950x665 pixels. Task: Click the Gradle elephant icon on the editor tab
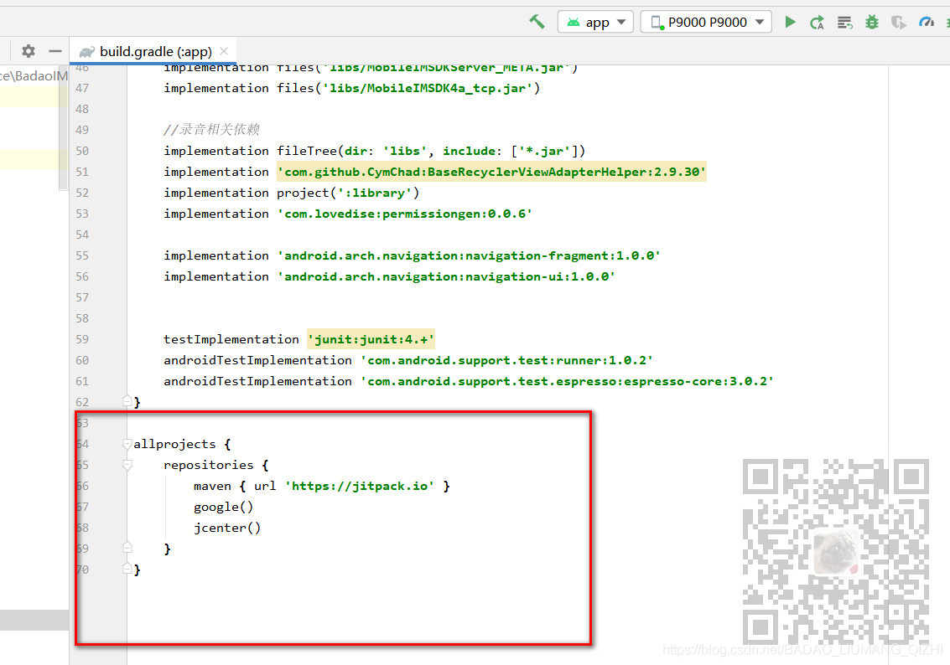(x=87, y=50)
